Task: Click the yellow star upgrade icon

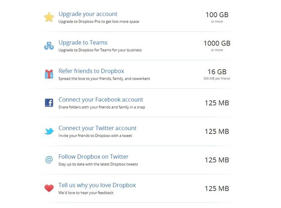Action: tap(49, 17)
